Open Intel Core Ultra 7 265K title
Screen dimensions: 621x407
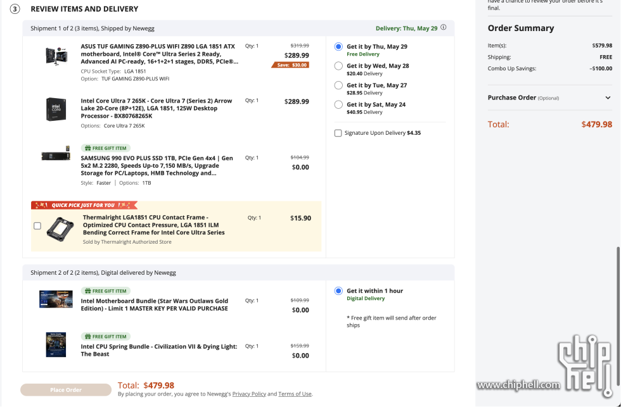(157, 108)
